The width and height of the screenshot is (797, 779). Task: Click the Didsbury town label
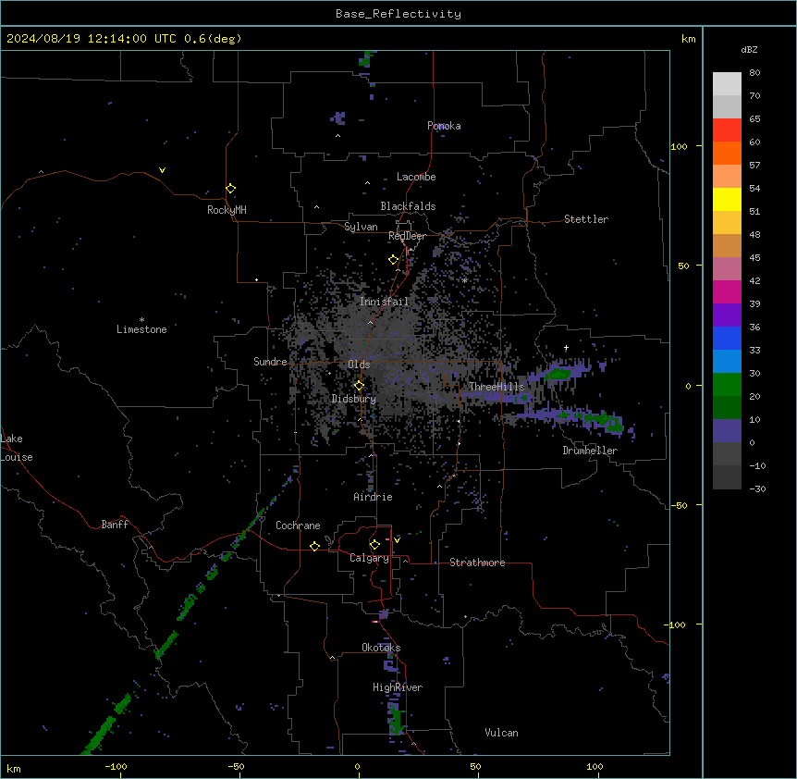point(353,399)
